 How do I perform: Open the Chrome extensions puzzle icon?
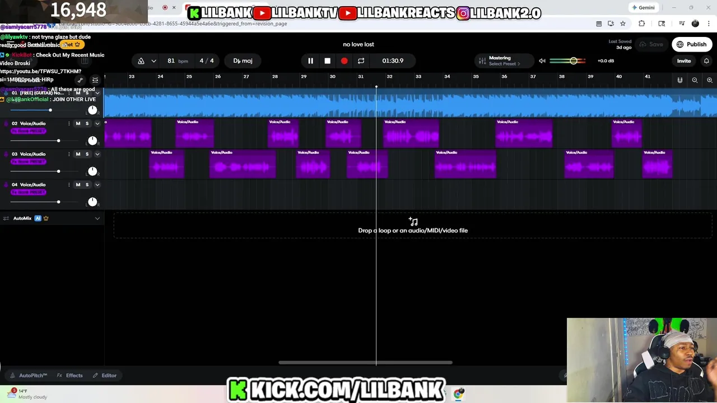(x=642, y=24)
